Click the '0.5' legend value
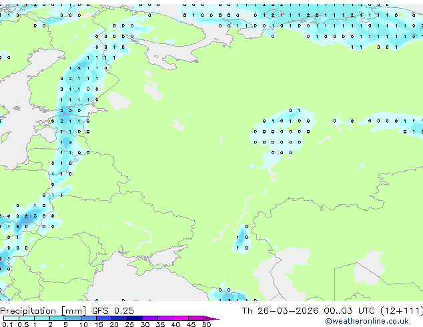 [23, 324]
